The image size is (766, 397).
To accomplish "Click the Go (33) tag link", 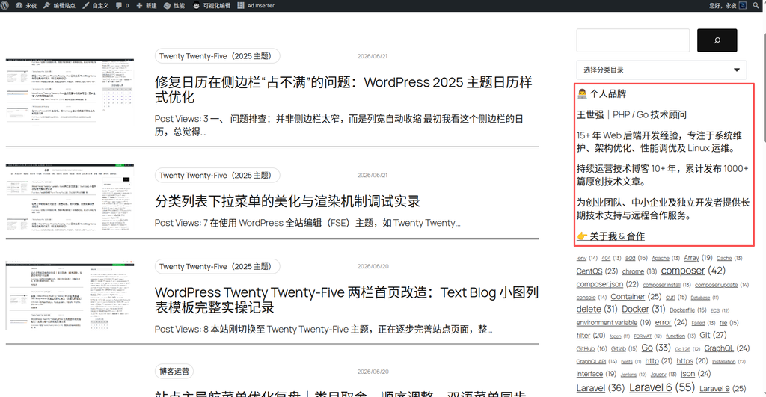I will (647, 348).
